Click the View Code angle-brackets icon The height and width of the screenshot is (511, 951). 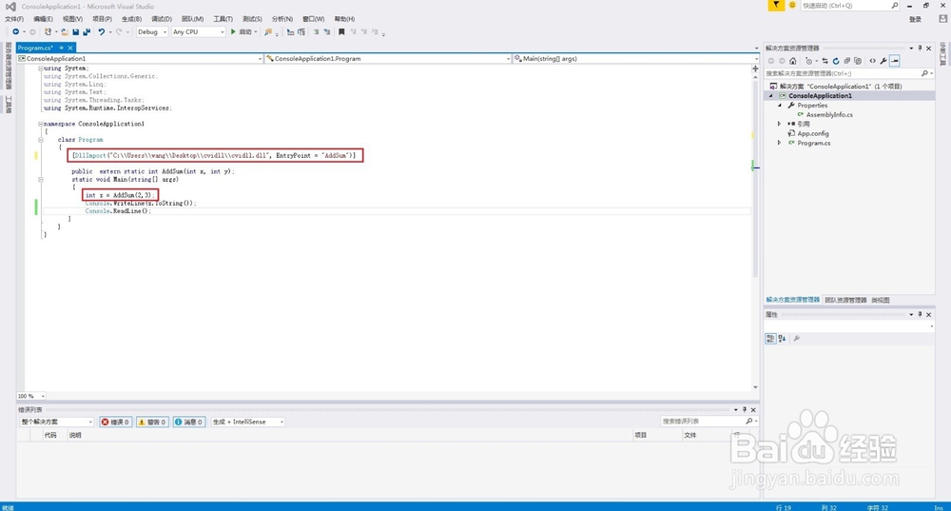(x=873, y=61)
